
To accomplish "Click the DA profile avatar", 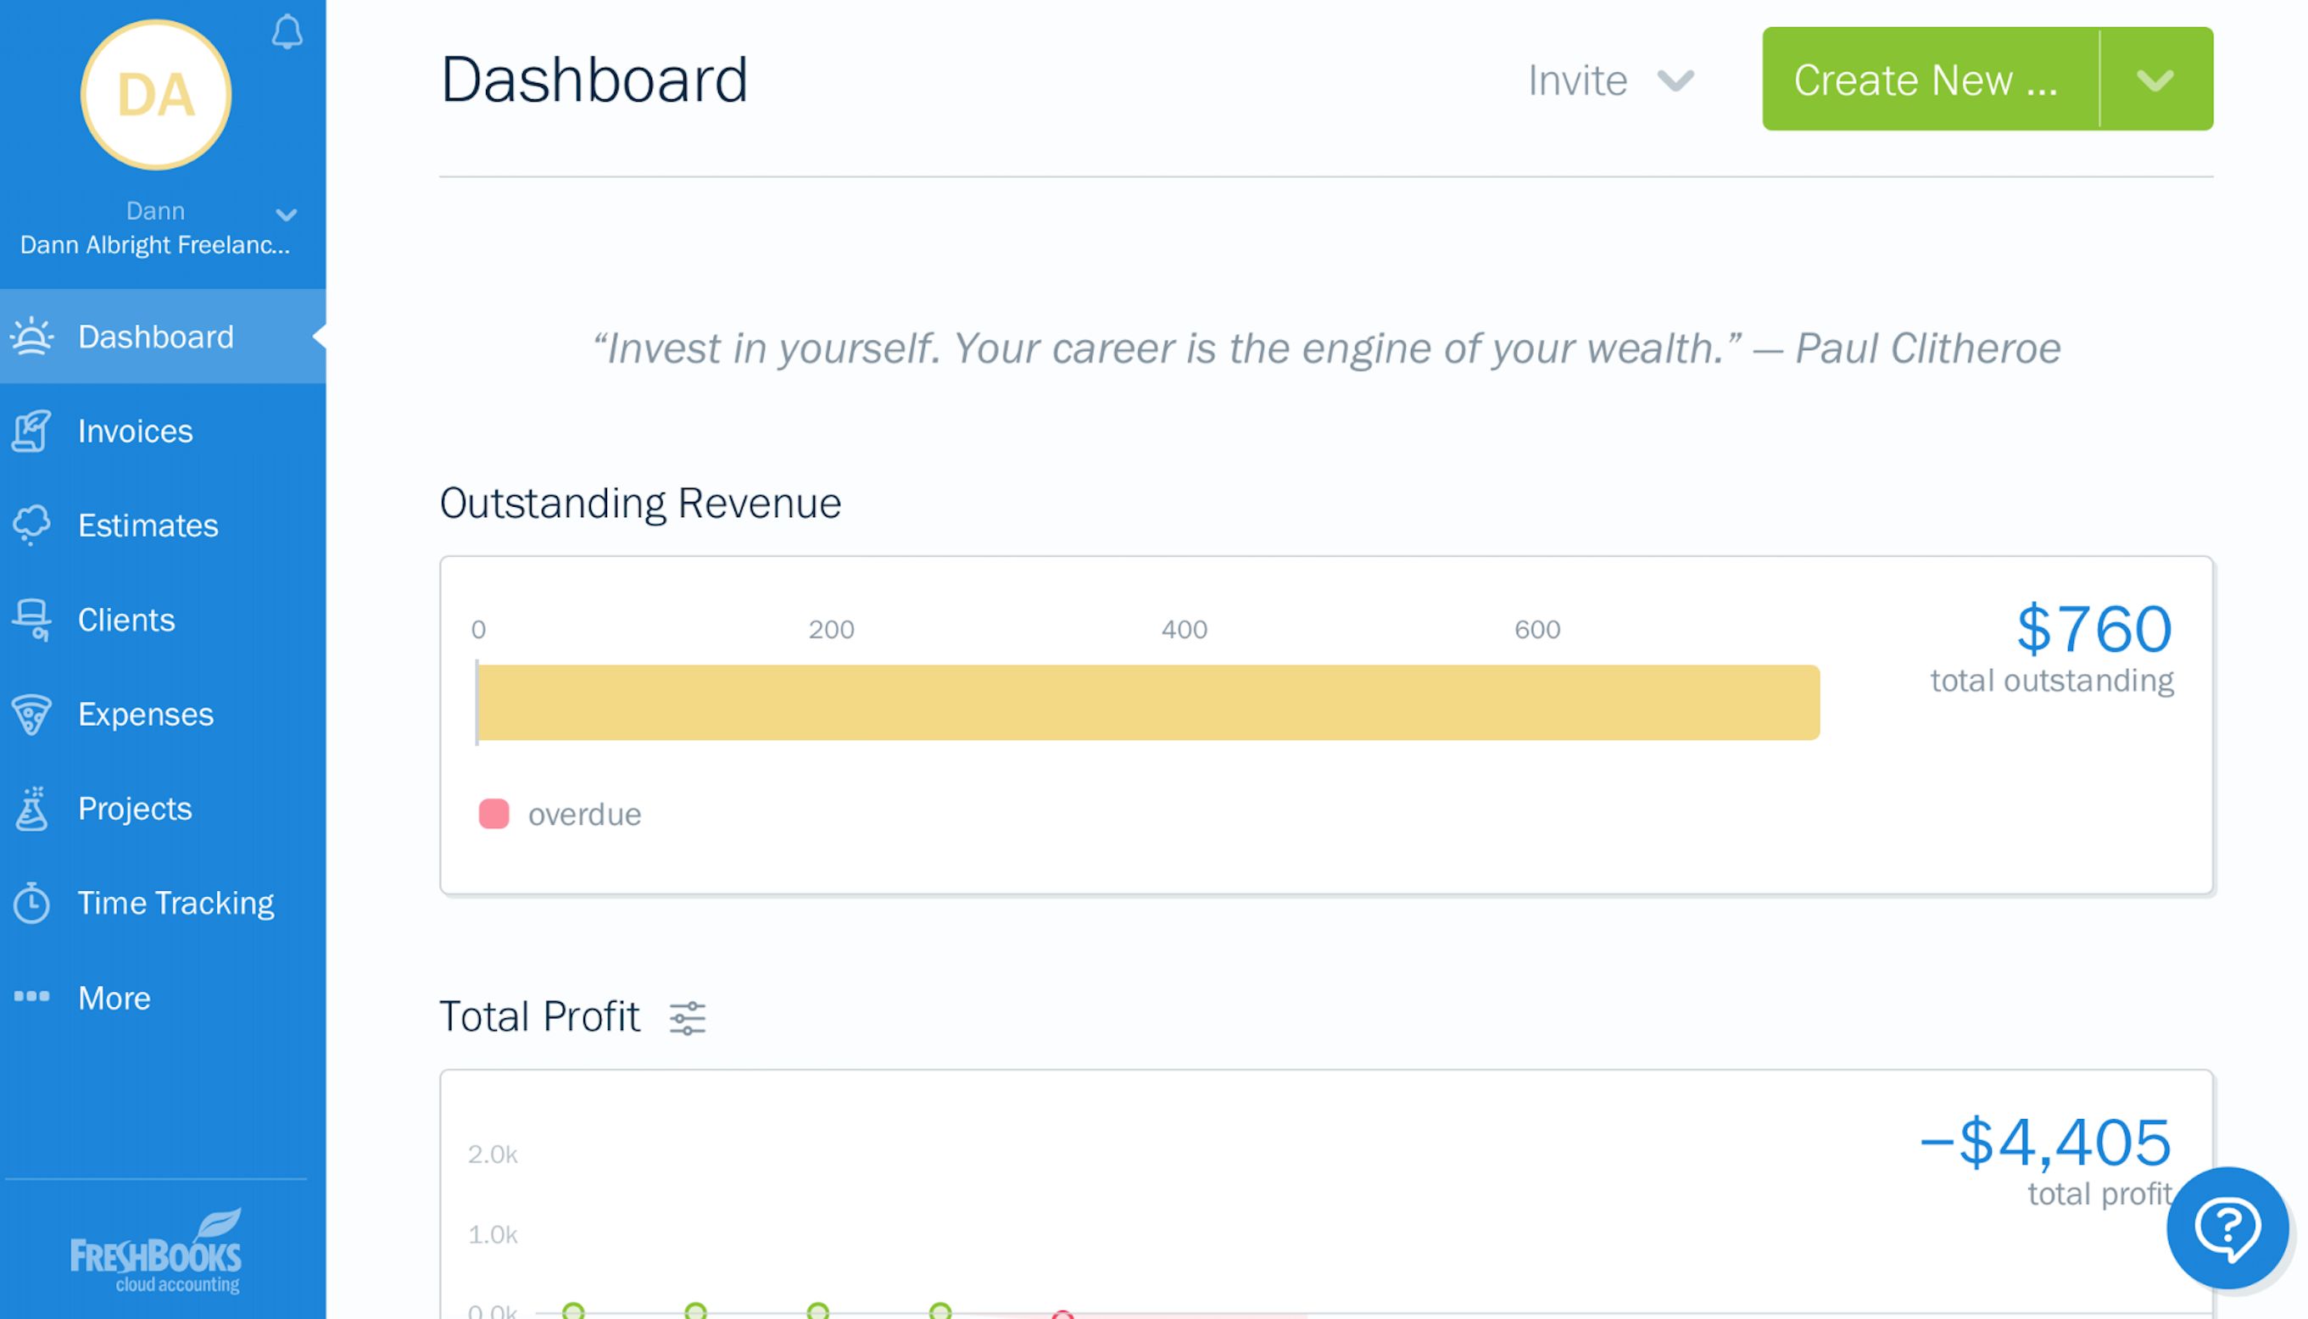I will 156,95.
